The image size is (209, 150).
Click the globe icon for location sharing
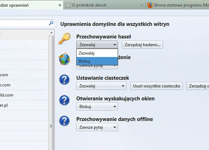[x=65, y=59]
